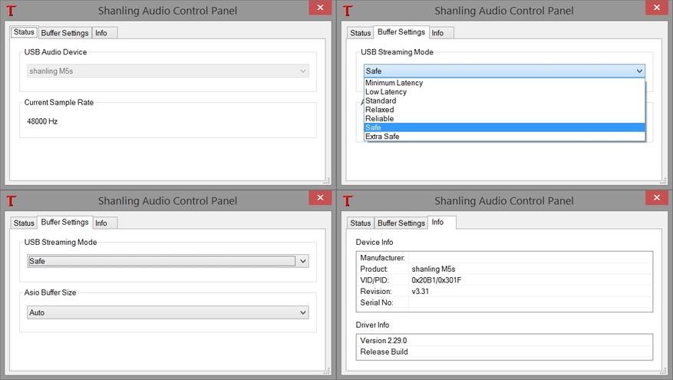The width and height of the screenshot is (673, 380).
Task: Pick the Standard streaming mode option
Action: (x=381, y=101)
